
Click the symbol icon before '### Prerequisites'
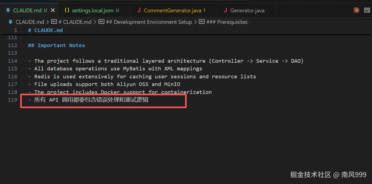[x=202, y=22]
